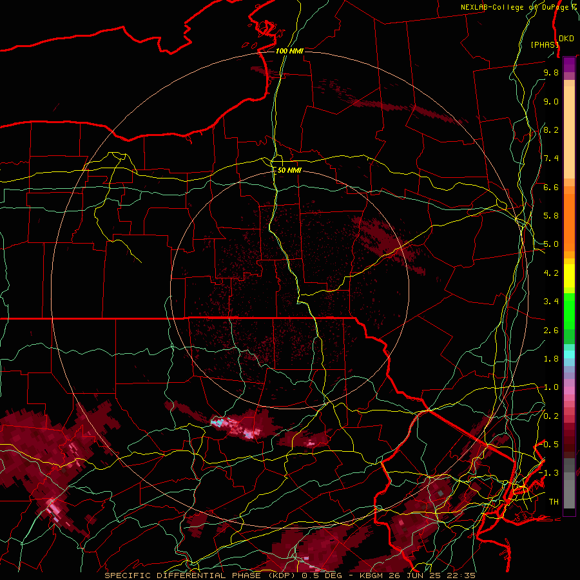Click the 9.0 value on the scale

click(x=551, y=101)
